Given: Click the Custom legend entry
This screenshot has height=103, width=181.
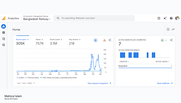Looking at the screenshot, I should point(20,78).
